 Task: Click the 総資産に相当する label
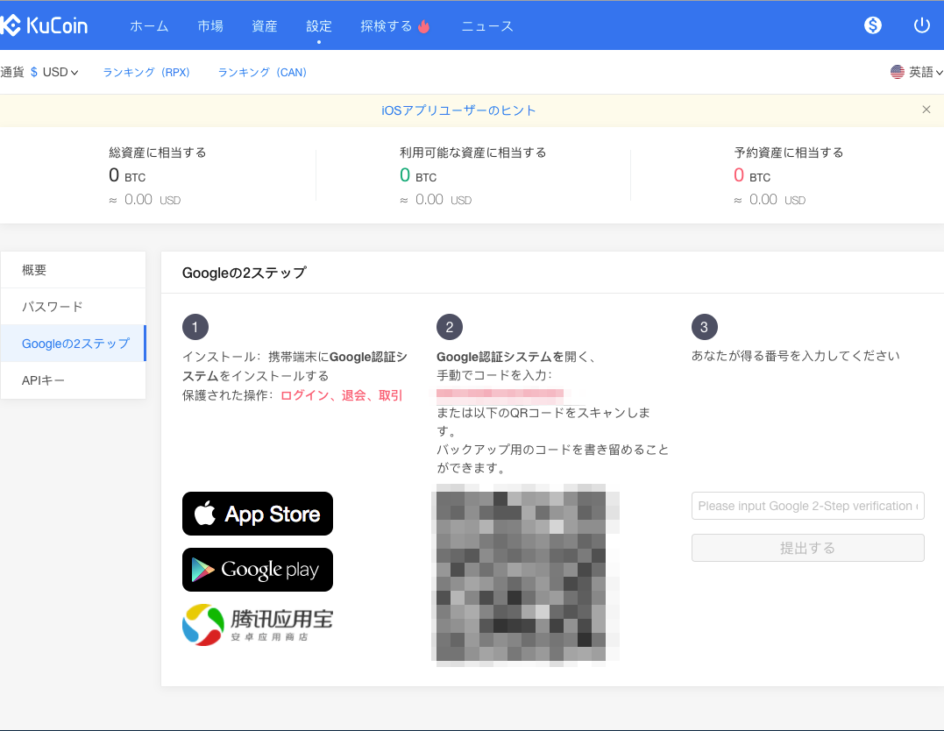pos(158,153)
